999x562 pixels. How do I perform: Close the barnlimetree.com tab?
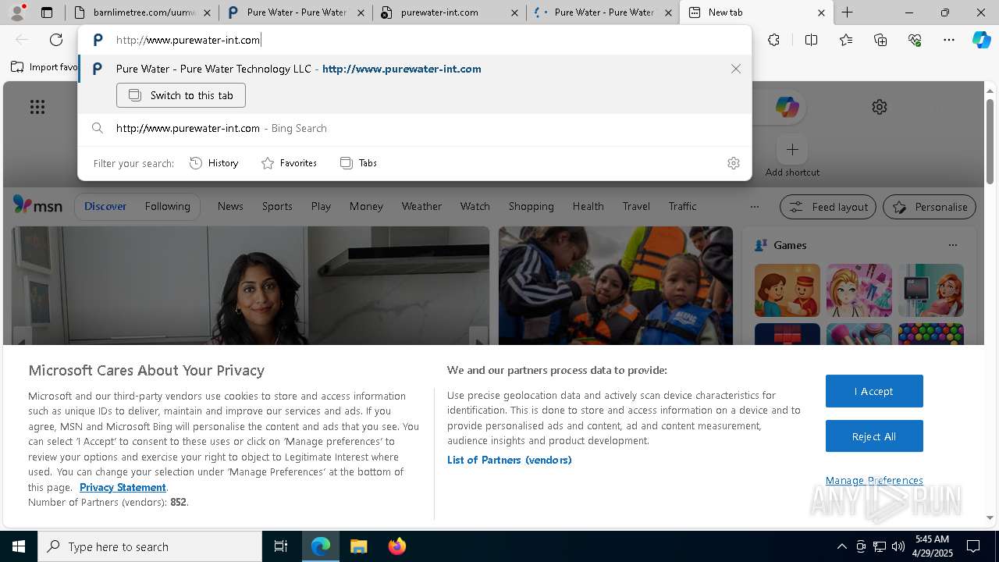point(207,12)
